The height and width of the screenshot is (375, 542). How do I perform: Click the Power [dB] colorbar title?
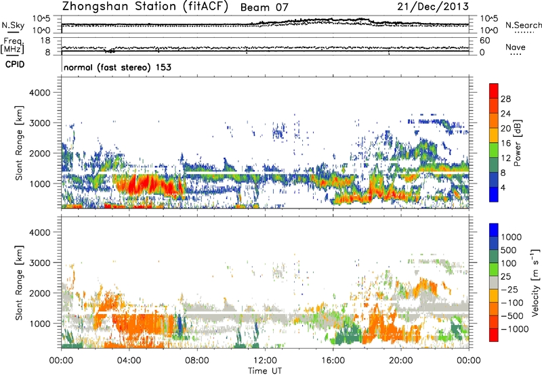[x=517, y=143]
